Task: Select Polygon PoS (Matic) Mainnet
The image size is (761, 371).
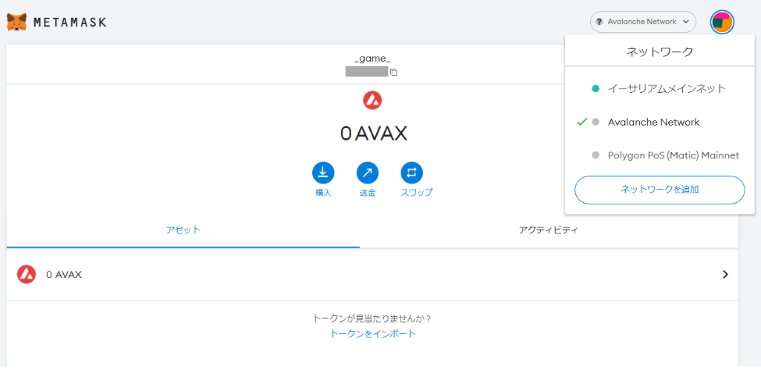Action: [x=660, y=156]
